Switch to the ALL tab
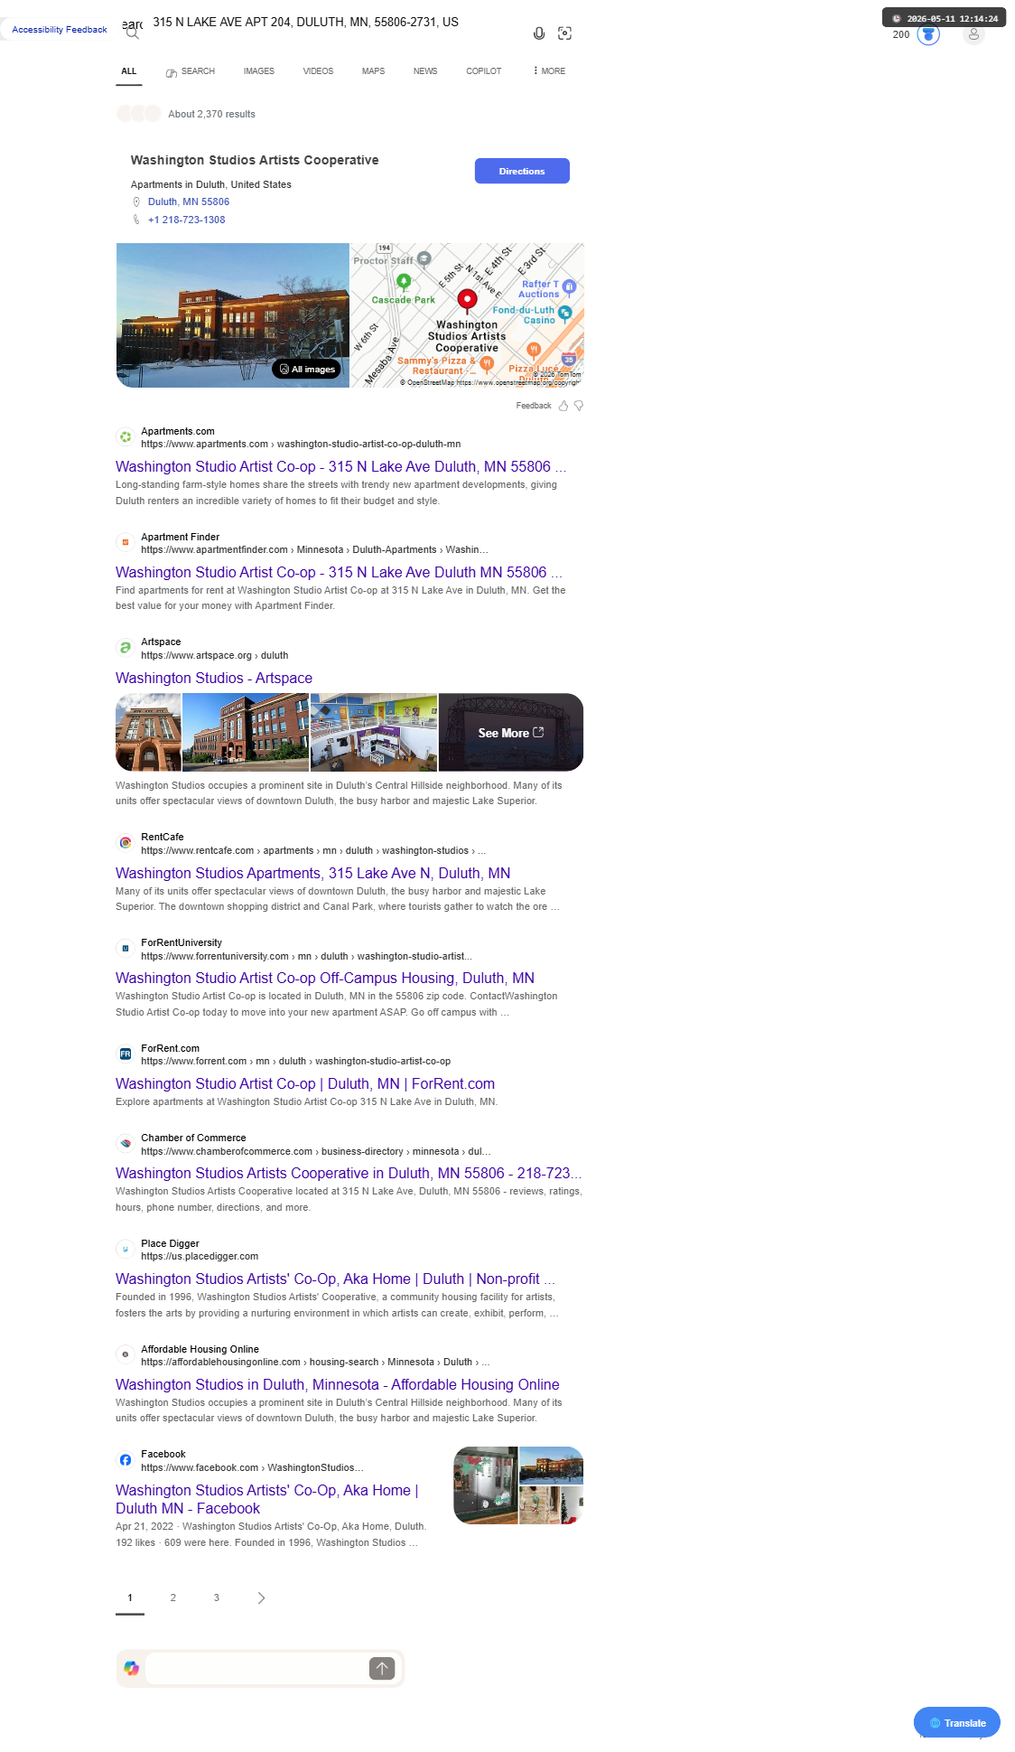Image resolution: width=1015 pixels, height=1752 pixels. click(x=129, y=71)
